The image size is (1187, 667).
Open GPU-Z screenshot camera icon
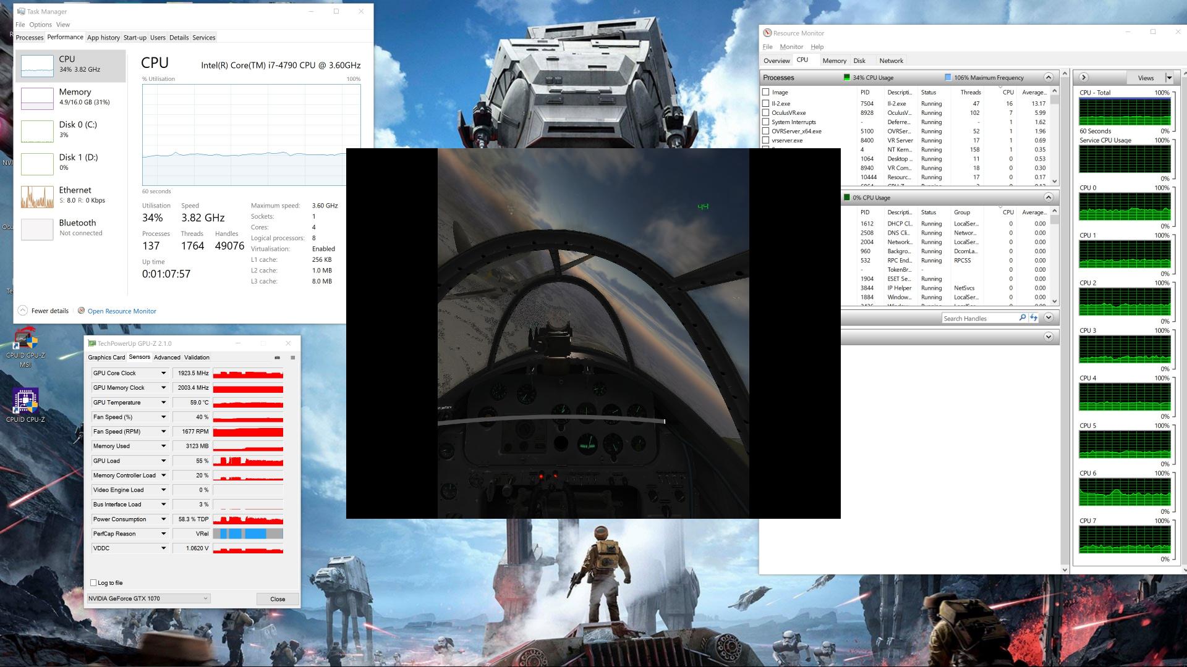point(277,358)
